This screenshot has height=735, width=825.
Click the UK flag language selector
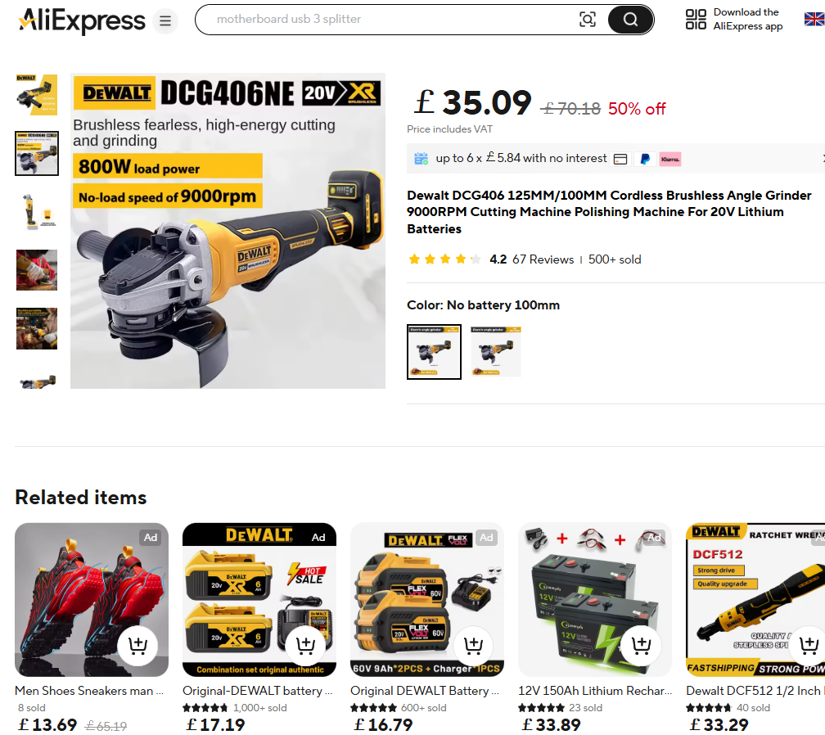coord(814,20)
